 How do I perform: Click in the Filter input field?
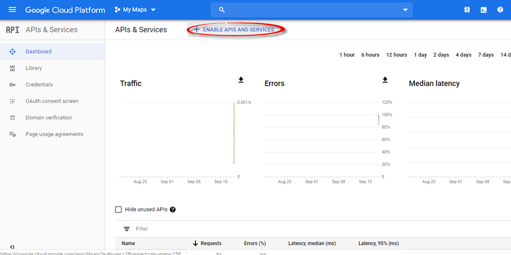142,229
